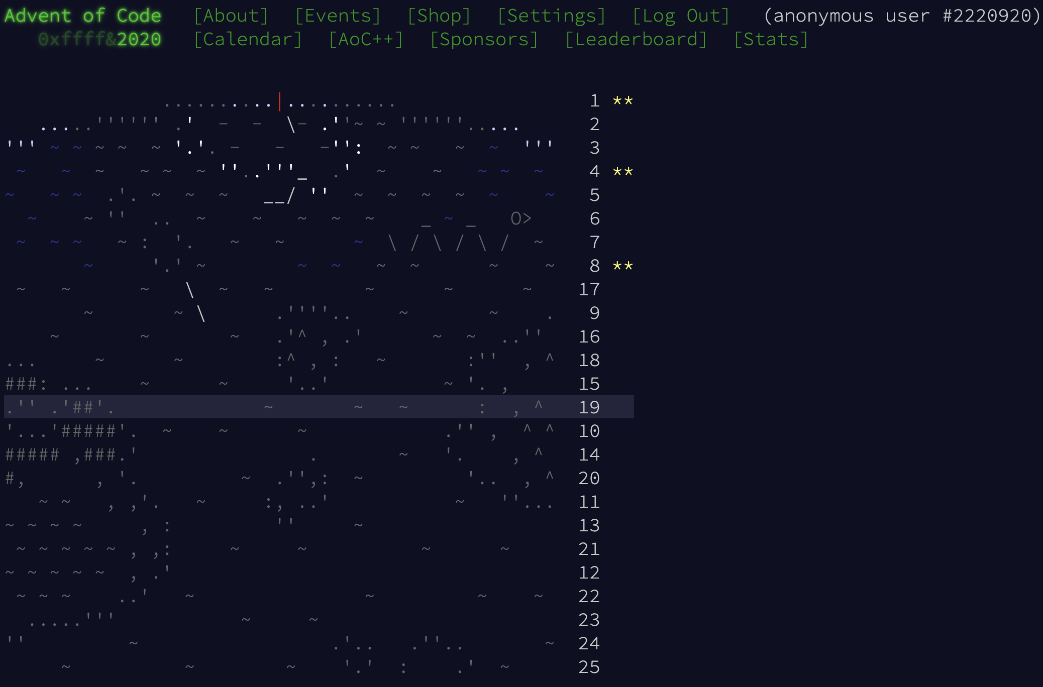Open the Settings page

point(551,16)
